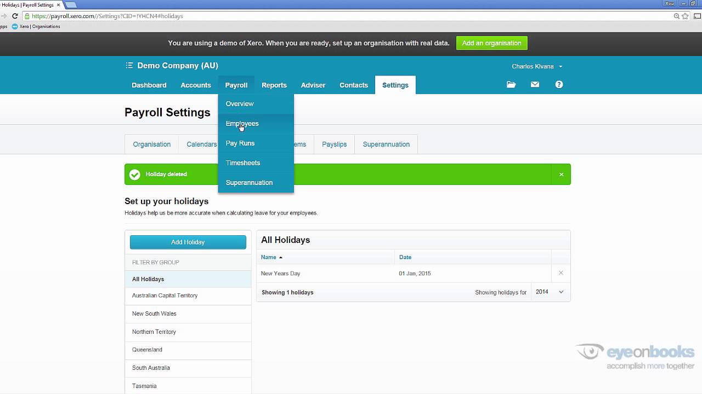The image size is (702, 394).
Task: Click the browser reload icon
Action: [x=15, y=16]
